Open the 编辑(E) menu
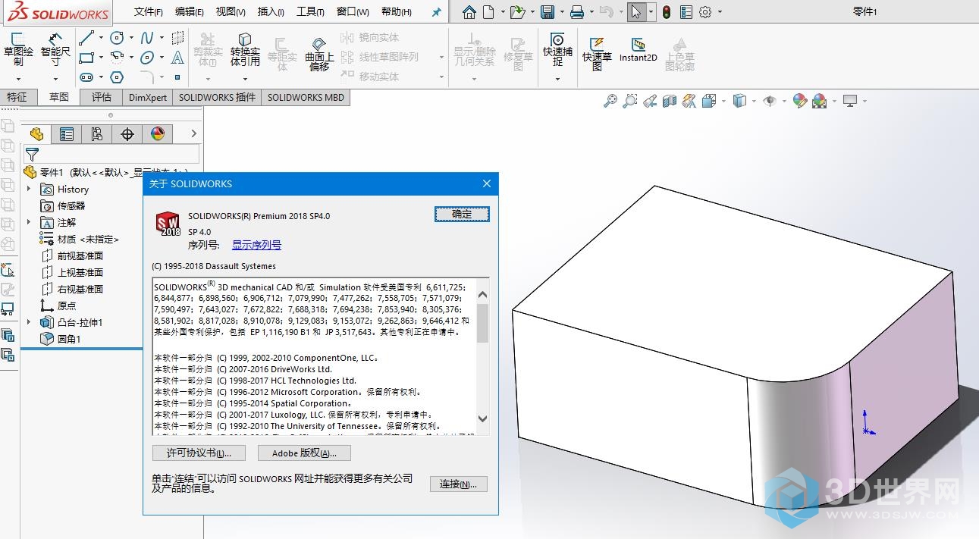This screenshot has height=539, width=979. click(190, 12)
